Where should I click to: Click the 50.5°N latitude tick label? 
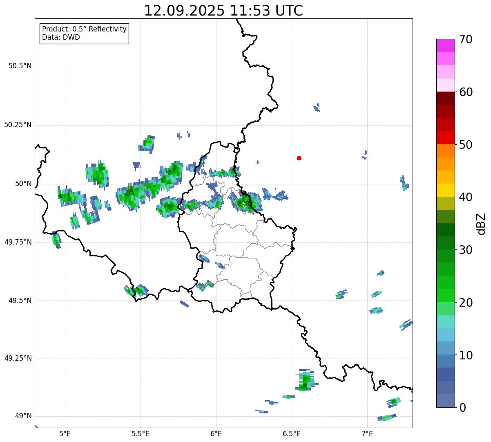20,66
